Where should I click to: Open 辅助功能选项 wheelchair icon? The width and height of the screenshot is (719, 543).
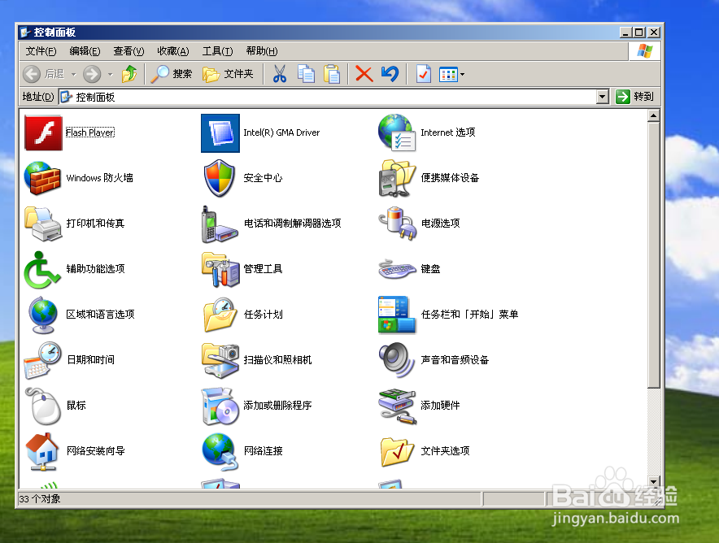pos(41,269)
